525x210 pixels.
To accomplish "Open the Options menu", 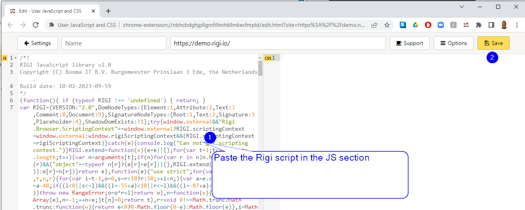I will click(453, 43).
